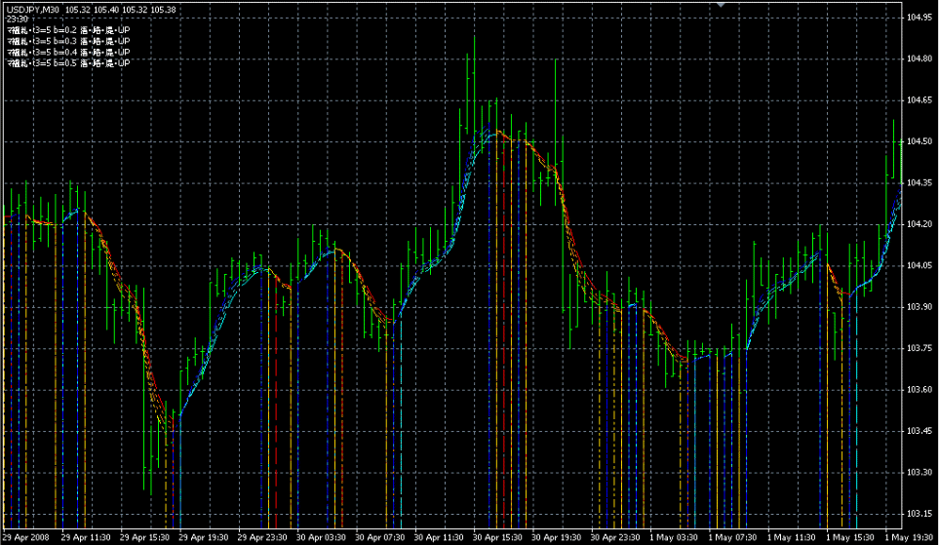The image size is (939, 545).
Task: Select the indicator label with b=0.2
Action: click(x=68, y=31)
